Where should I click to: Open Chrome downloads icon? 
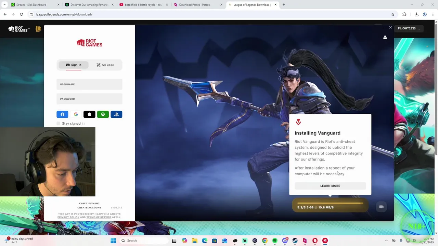416,14
